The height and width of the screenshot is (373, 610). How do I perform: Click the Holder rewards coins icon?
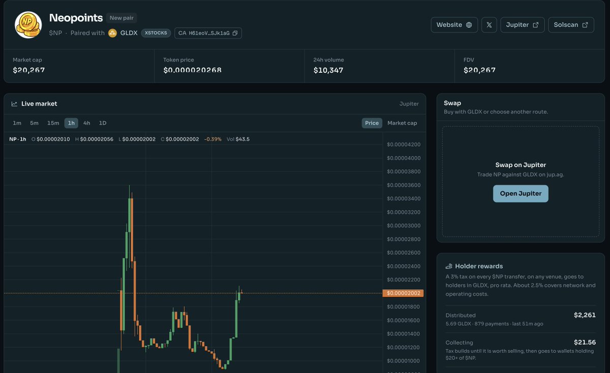449,266
